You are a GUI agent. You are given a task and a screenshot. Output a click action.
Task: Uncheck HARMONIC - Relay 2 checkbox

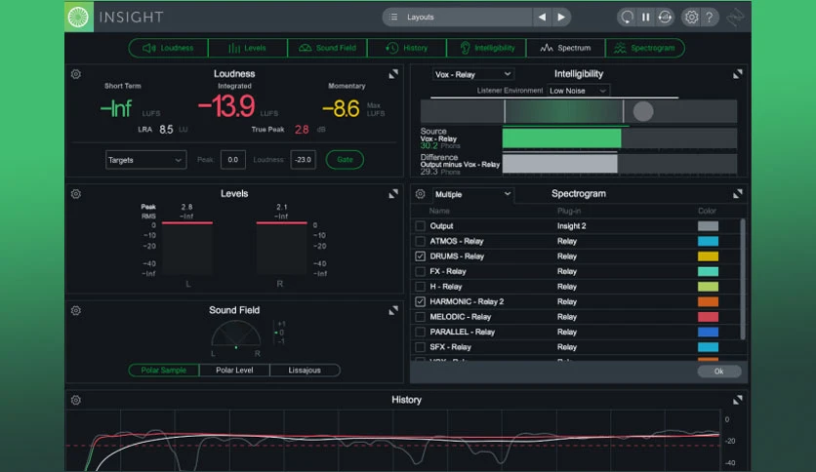click(420, 301)
